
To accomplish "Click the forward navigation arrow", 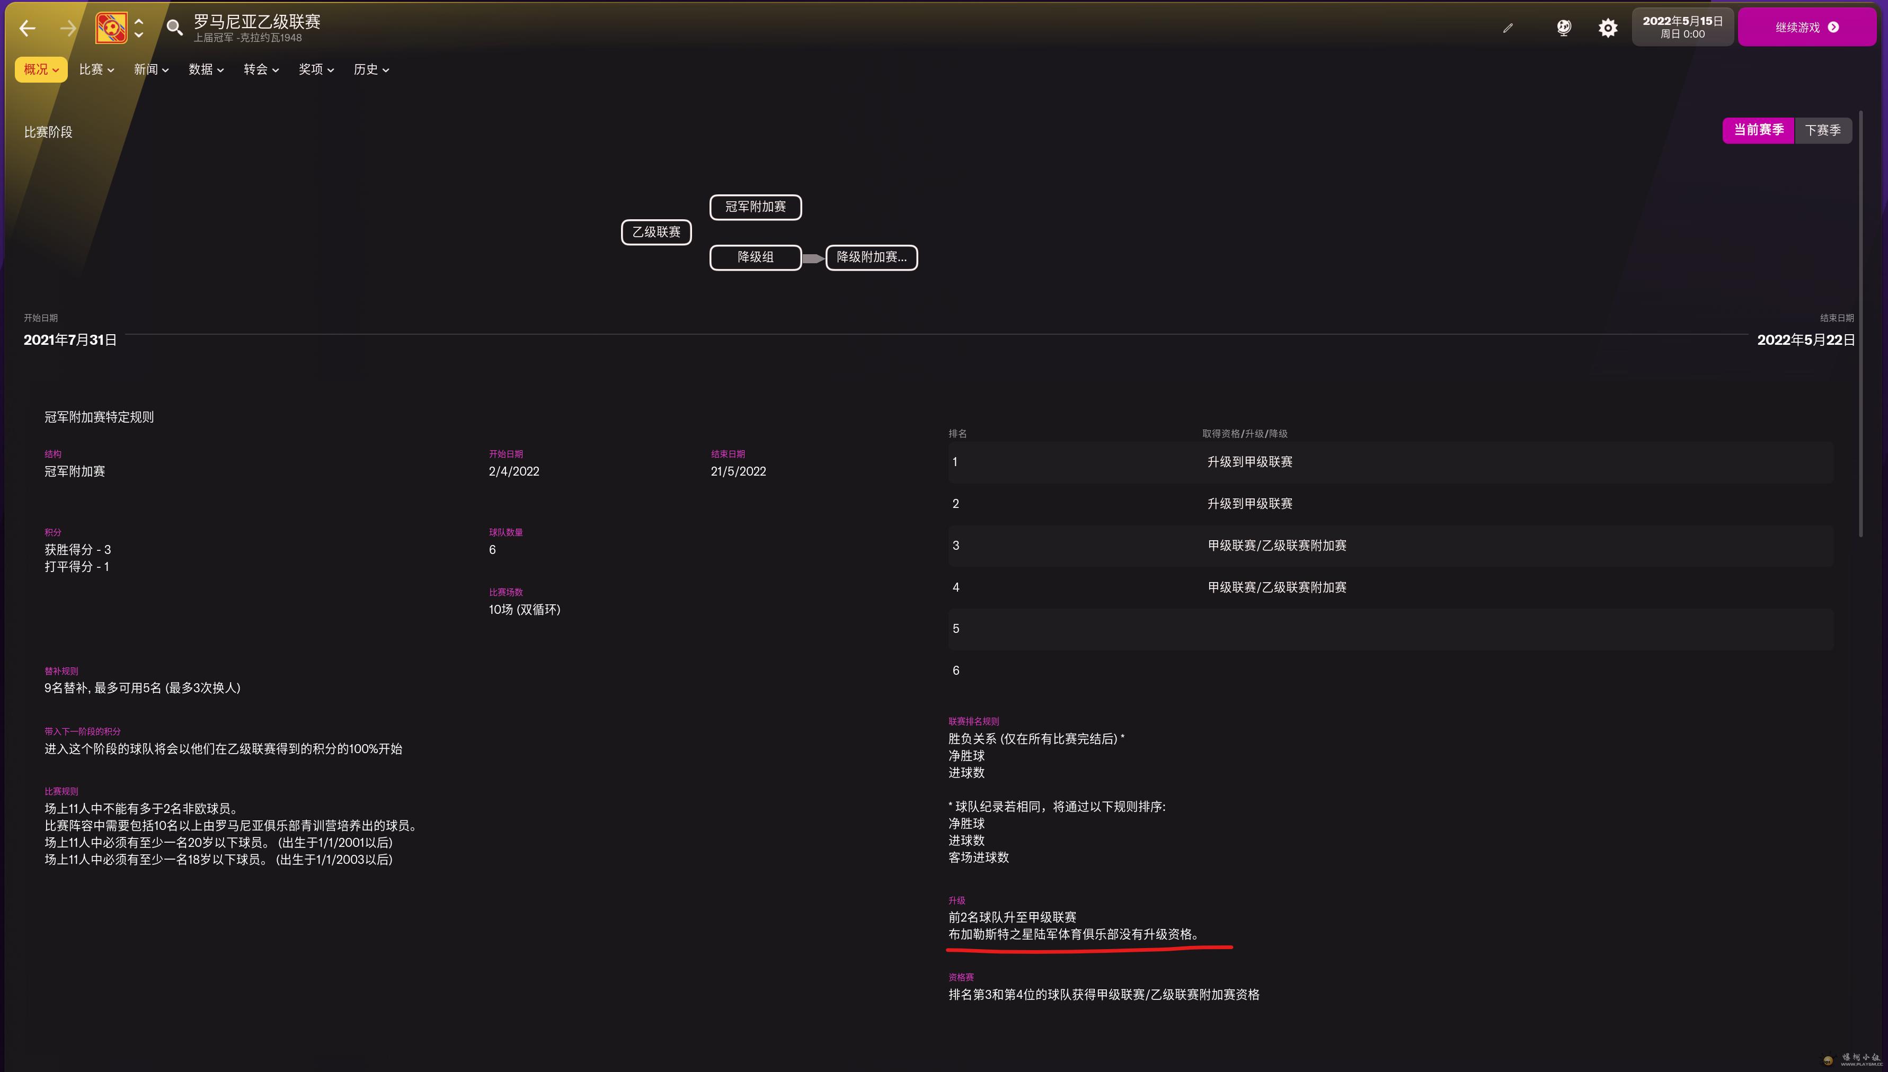I will click(x=68, y=28).
